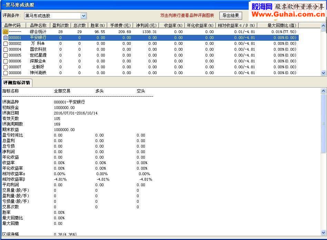Image resolution: width=327 pixels, height=240 pixels.
Task: Click the 0.01%(77.50) drawdown value
Action: [x=284, y=32]
